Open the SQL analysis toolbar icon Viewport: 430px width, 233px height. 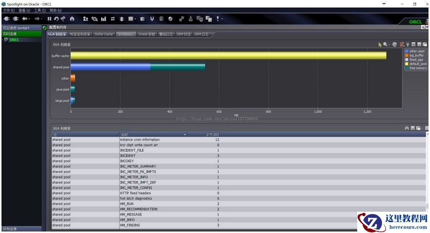click(x=95, y=19)
